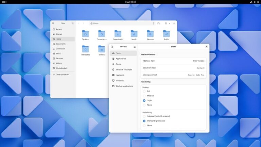Open Wastebasket in the Files sidebar
The image size is (261, 147).
63,68
